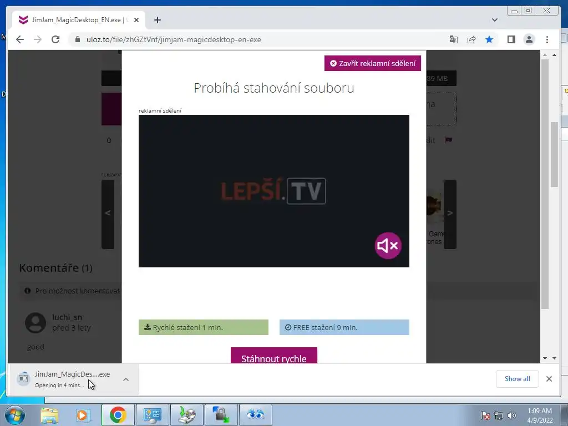Image resolution: width=568 pixels, height=426 pixels.
Task: Share this page from the address bar
Action: (471, 39)
